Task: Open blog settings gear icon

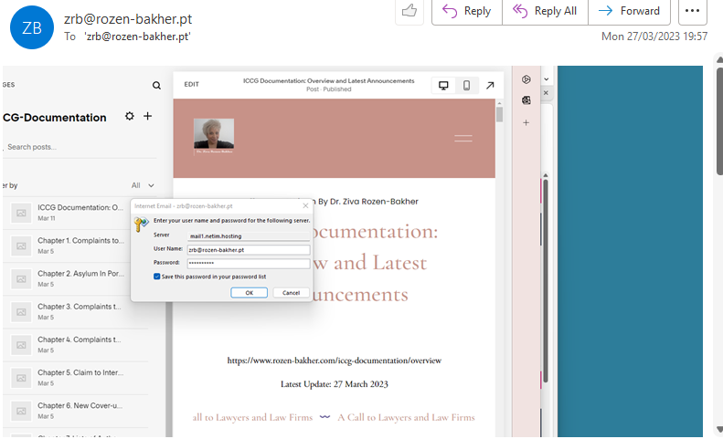Action: [130, 116]
